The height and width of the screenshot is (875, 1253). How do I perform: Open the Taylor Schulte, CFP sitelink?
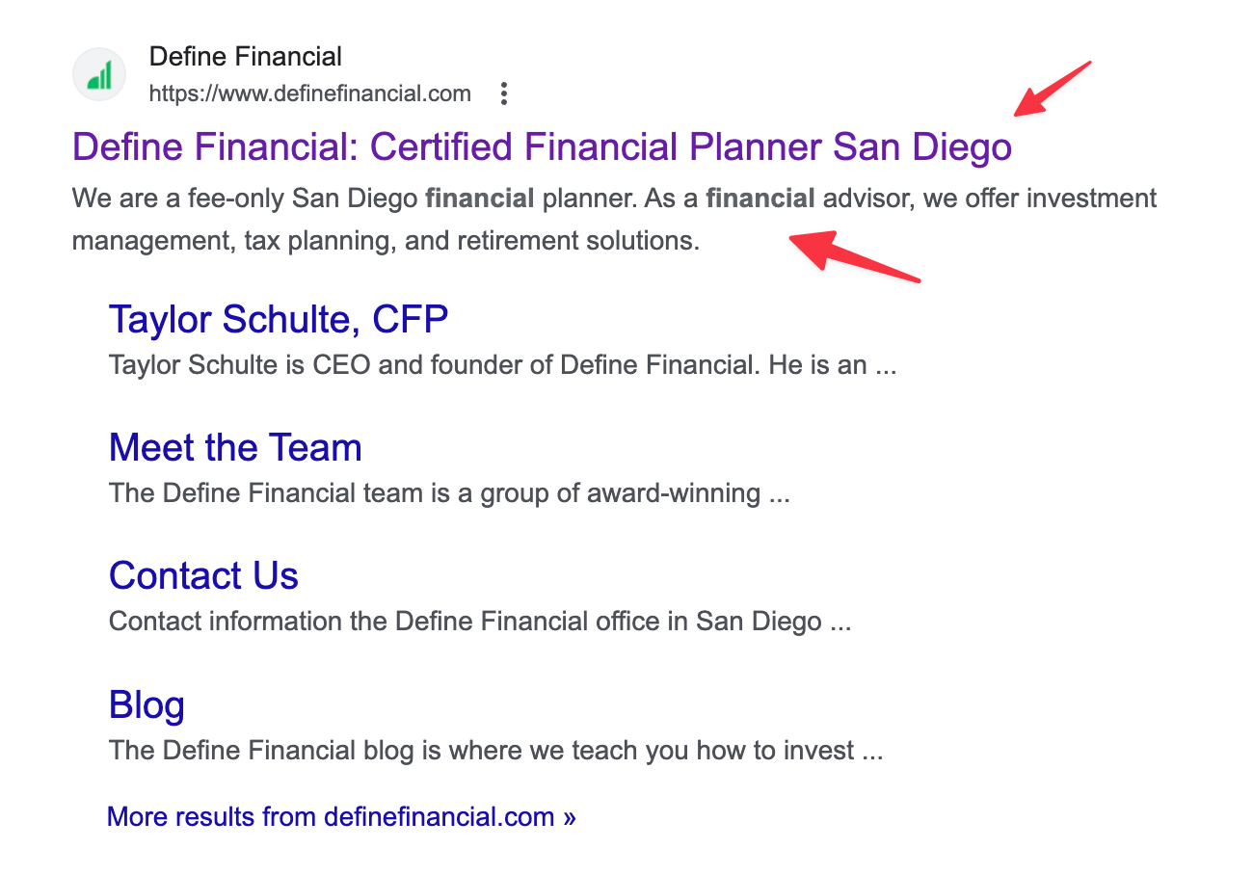click(279, 319)
